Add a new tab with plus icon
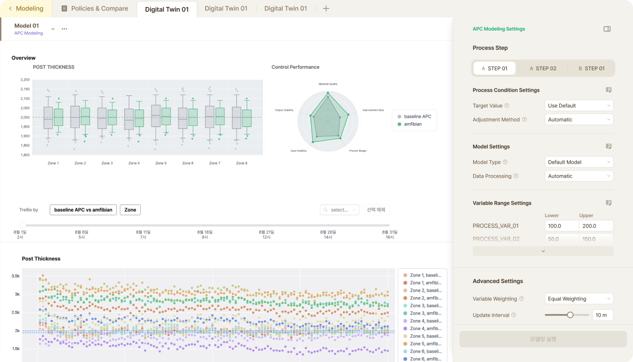633x362 pixels. point(326,9)
